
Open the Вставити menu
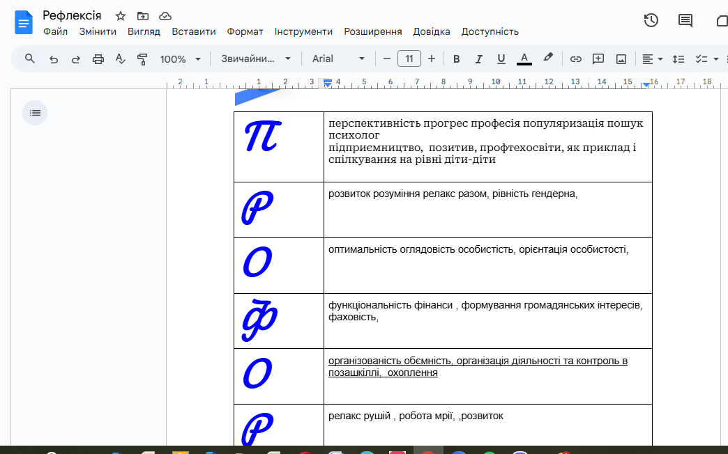pyautogui.click(x=193, y=31)
